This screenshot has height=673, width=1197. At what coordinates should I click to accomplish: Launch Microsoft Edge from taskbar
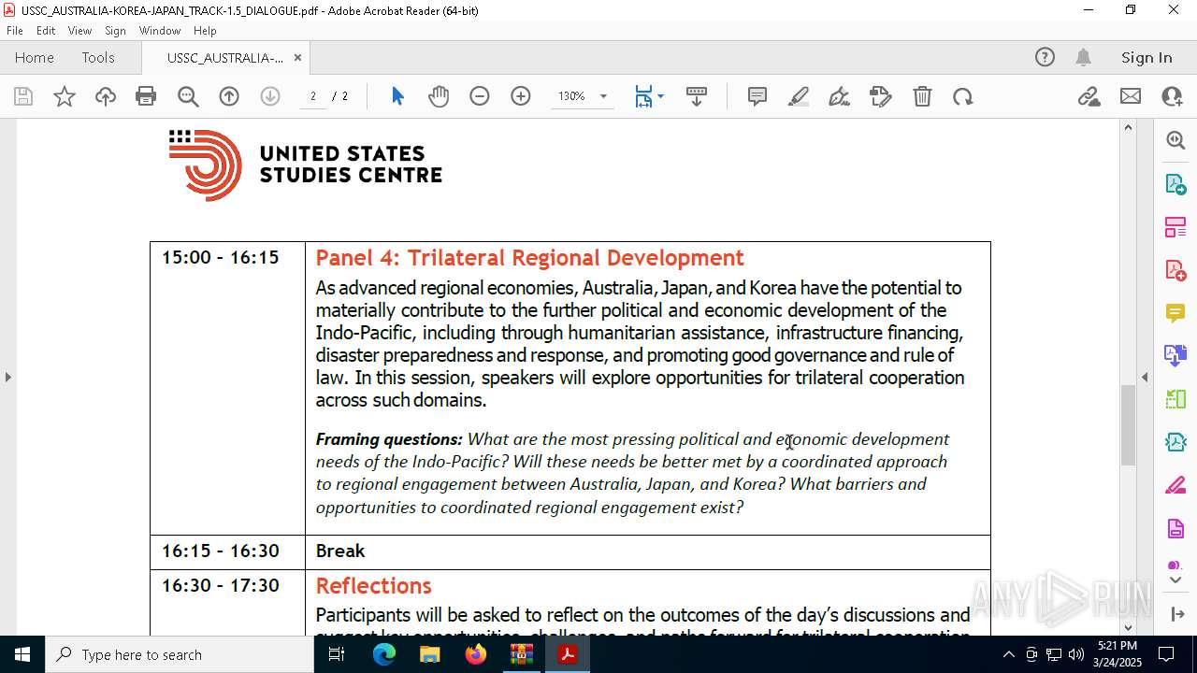coord(384,654)
